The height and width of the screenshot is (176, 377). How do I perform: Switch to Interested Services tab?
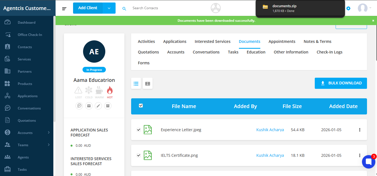pos(213,41)
